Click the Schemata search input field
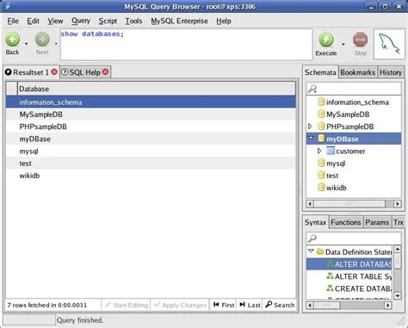 pyautogui.click(x=354, y=89)
